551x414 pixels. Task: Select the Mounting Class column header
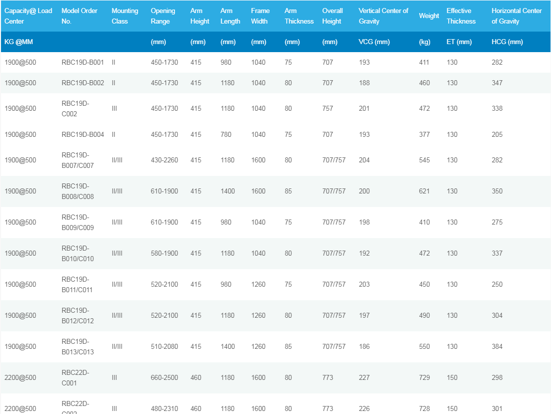[x=125, y=16]
